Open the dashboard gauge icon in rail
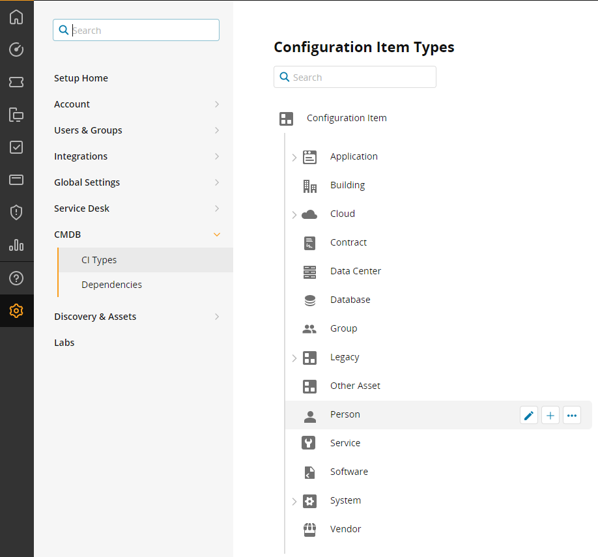598x557 pixels. (16, 50)
